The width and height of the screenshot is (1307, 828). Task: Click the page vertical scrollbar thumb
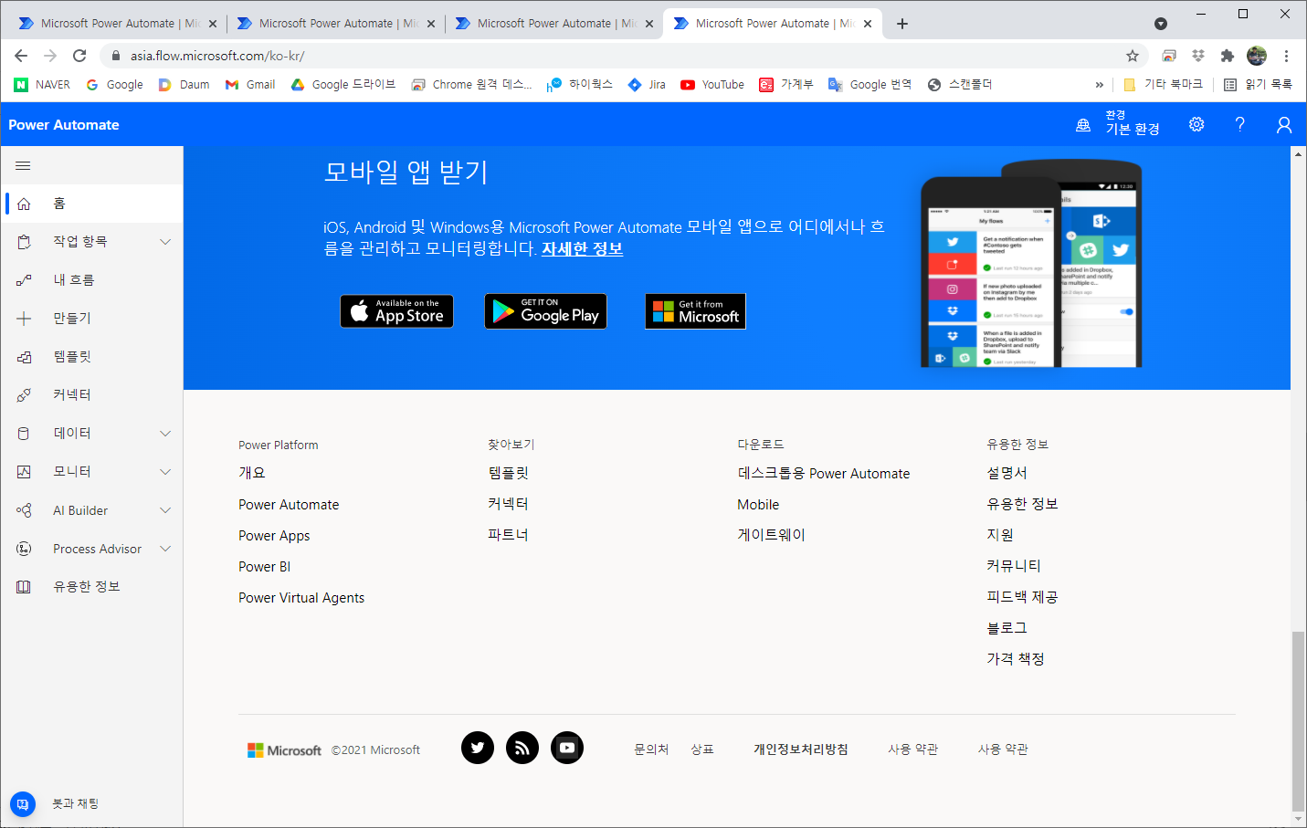click(x=1298, y=720)
